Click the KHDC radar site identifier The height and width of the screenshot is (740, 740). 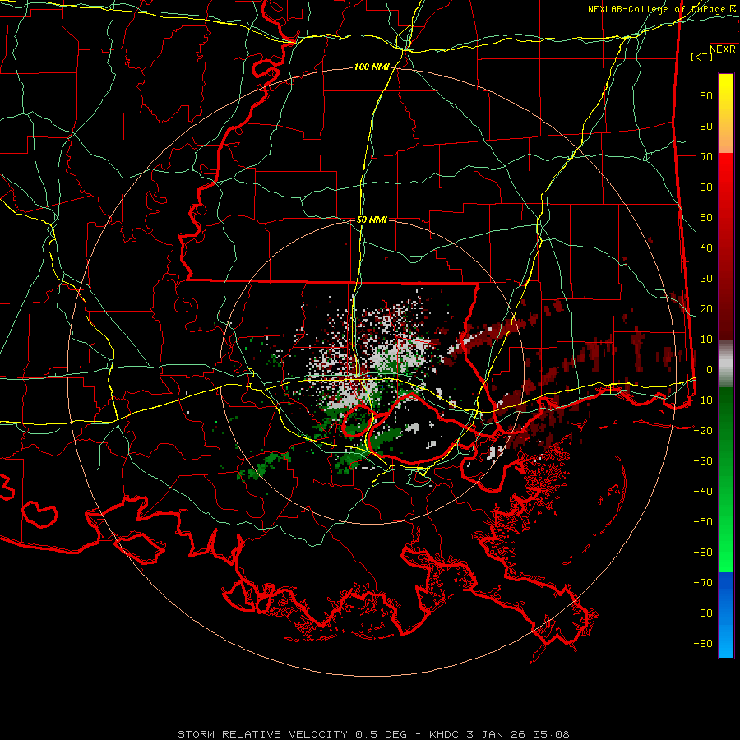tap(445, 734)
